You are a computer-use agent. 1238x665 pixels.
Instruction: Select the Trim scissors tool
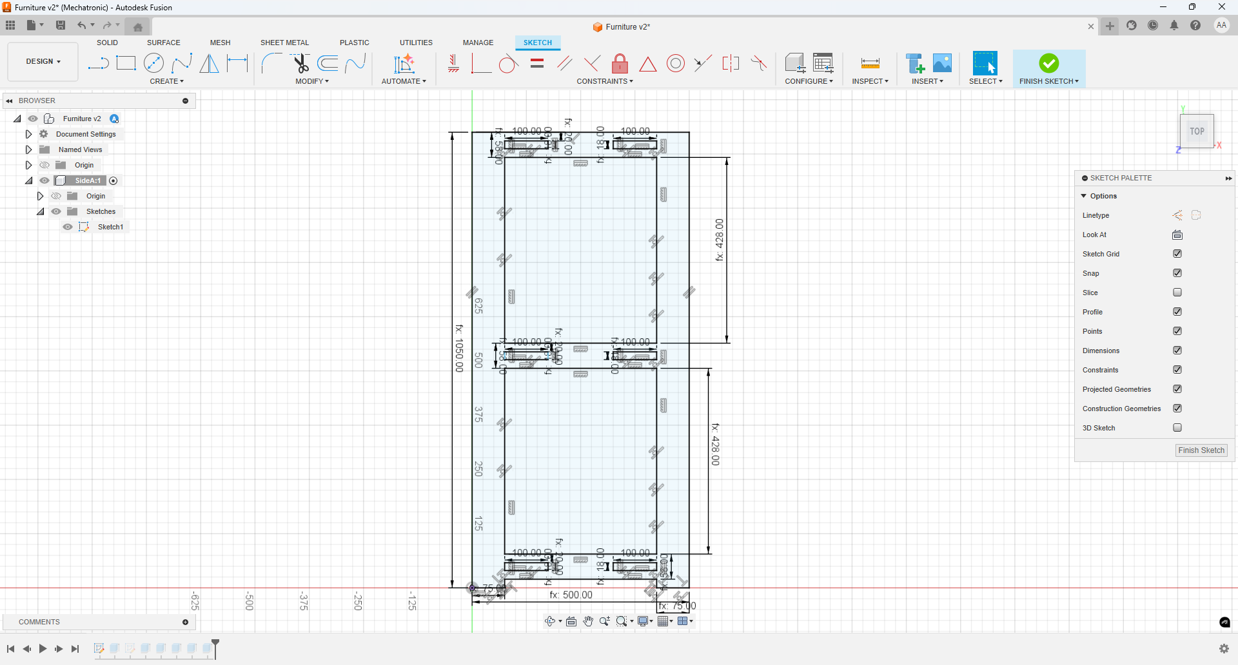(x=300, y=63)
